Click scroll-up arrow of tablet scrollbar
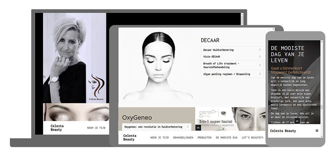 tap(274, 29)
